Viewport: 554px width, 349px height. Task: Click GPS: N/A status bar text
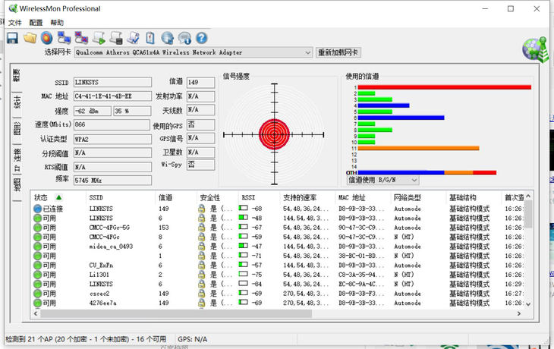193,339
